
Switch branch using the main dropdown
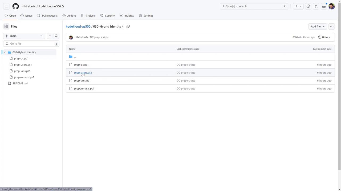(x=24, y=36)
